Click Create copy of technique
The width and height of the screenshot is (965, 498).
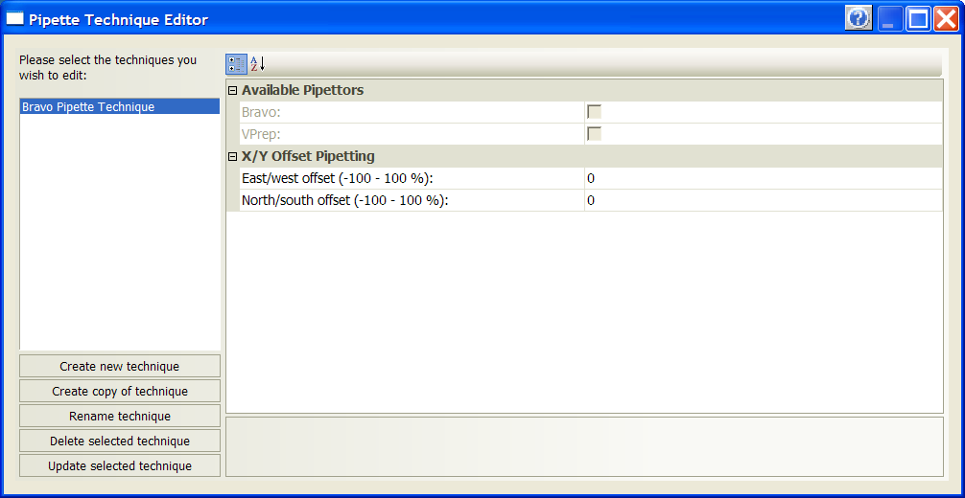pyautogui.click(x=120, y=391)
